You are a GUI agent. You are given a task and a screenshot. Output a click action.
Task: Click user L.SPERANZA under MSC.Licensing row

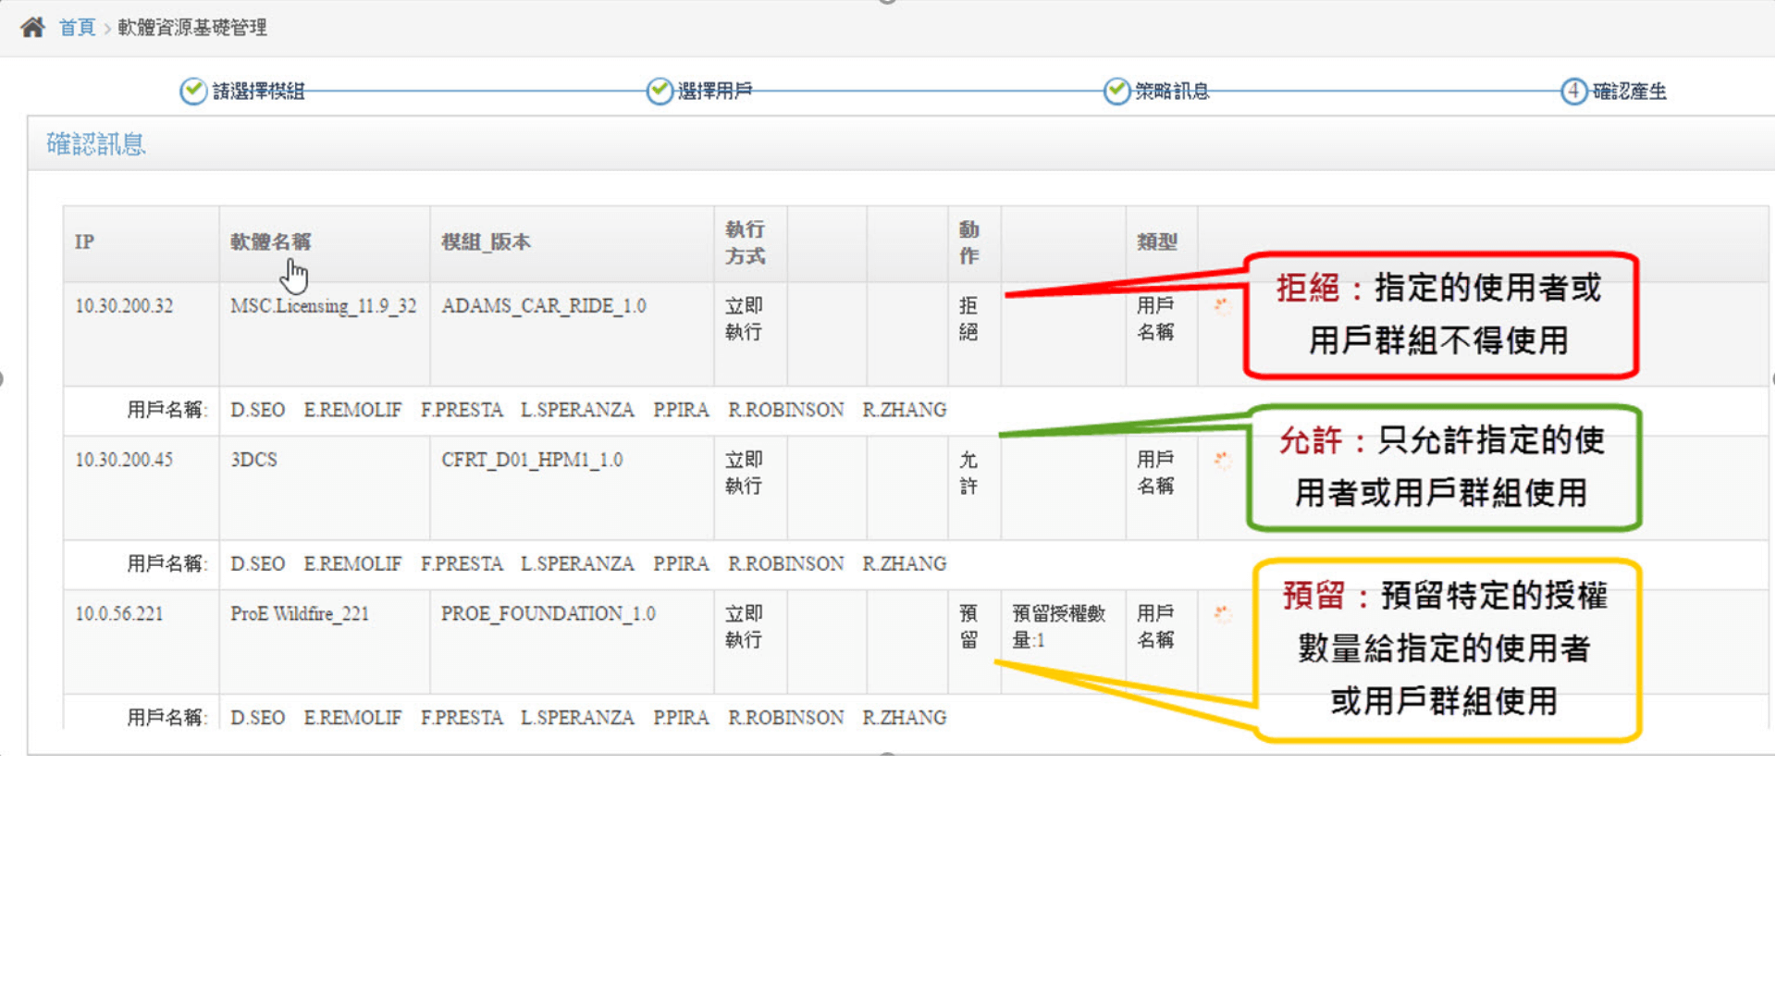(577, 410)
